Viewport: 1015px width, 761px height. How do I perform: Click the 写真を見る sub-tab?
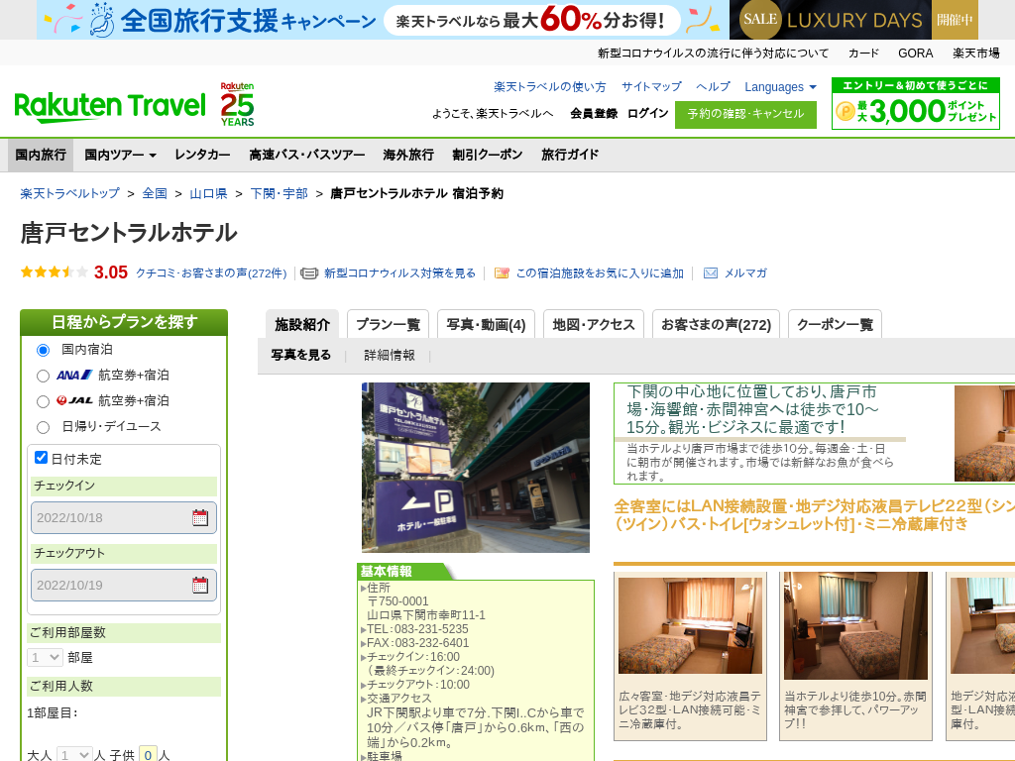(x=301, y=355)
